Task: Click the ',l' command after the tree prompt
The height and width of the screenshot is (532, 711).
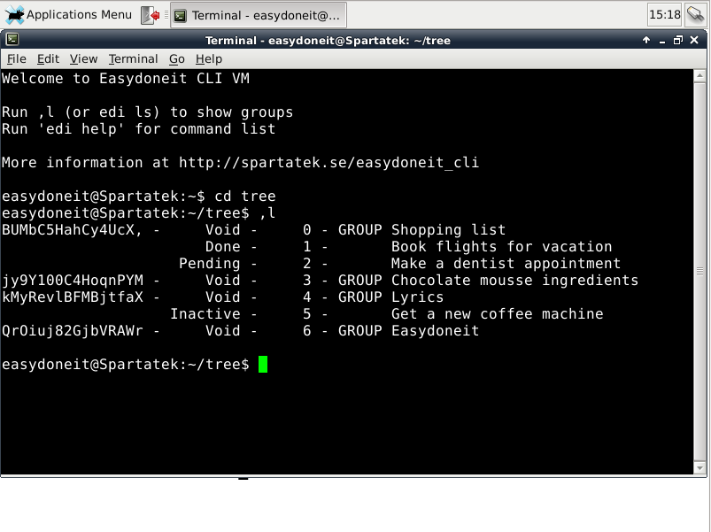Action: click(267, 212)
